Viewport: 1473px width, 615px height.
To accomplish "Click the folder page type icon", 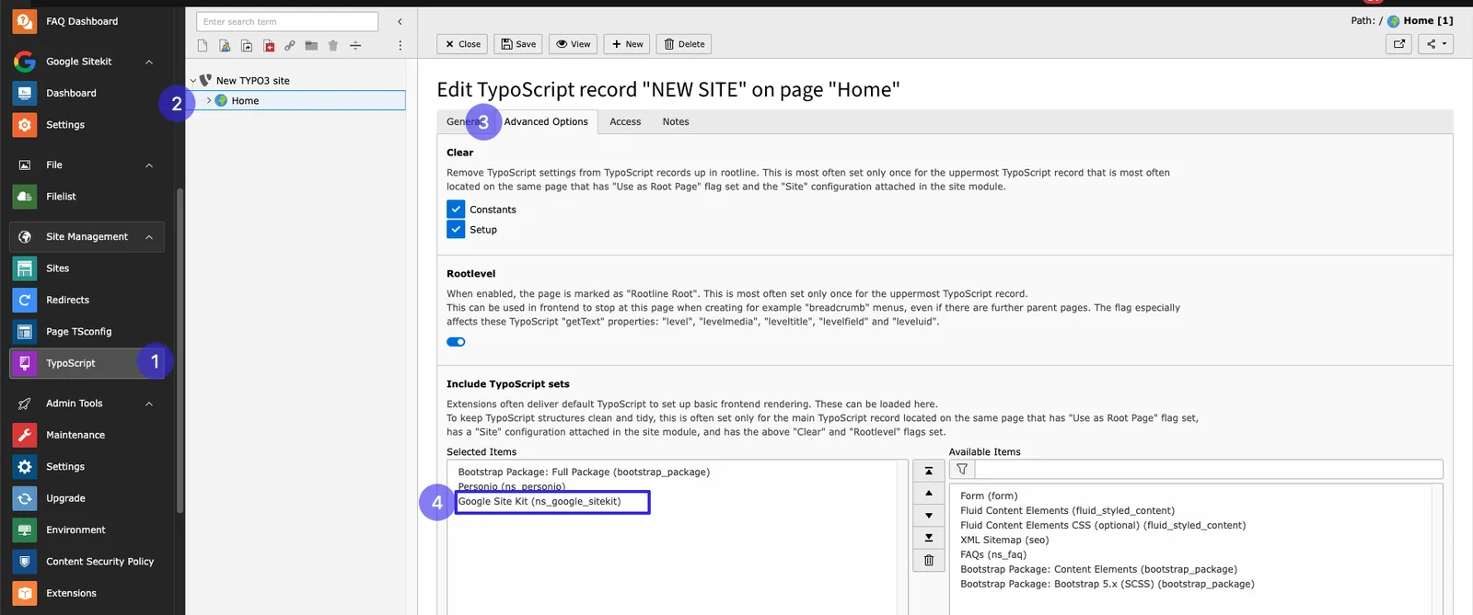I will pyautogui.click(x=311, y=45).
